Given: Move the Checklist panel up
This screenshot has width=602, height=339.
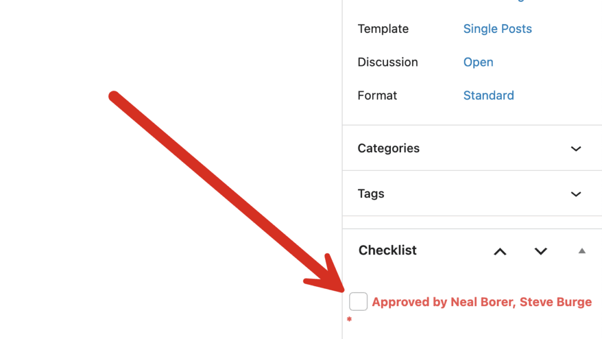Looking at the screenshot, I should click(500, 251).
